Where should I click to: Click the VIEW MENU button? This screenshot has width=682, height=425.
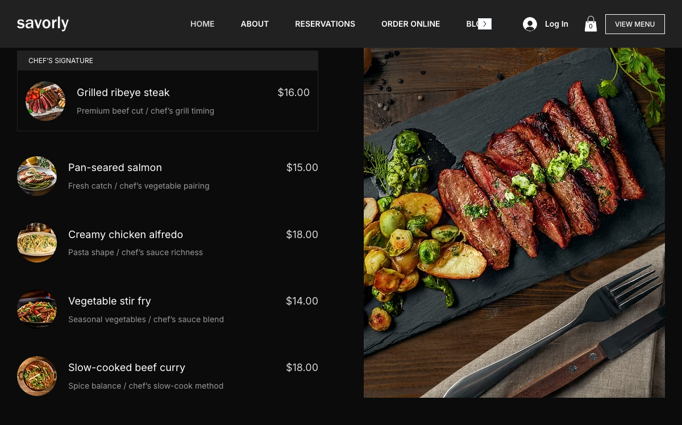[635, 24]
